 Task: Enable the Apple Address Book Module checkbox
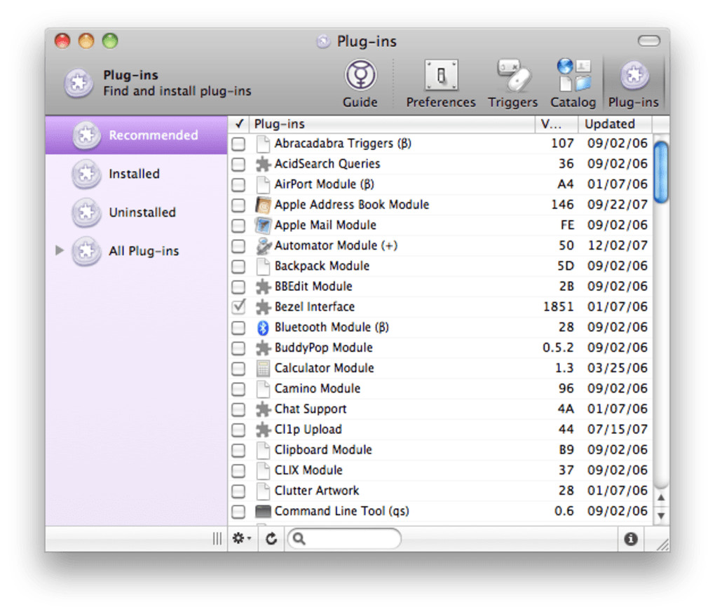coord(238,205)
